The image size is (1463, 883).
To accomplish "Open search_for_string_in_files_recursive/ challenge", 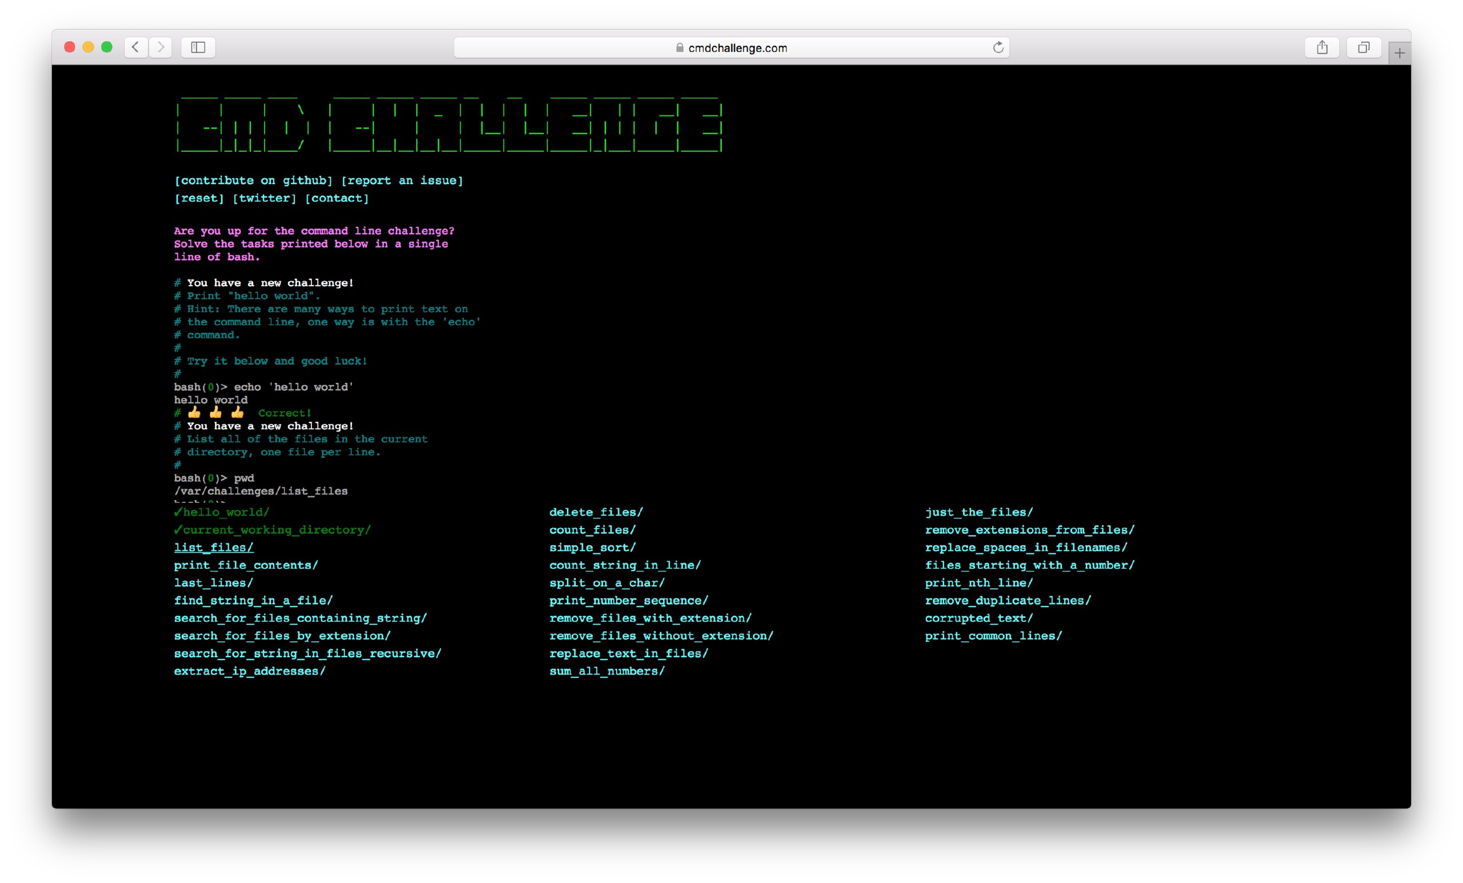I will [x=307, y=654].
